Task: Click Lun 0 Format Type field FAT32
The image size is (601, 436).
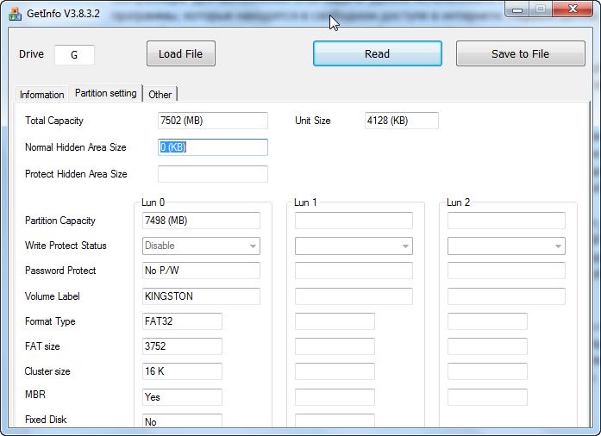Action: (182, 321)
